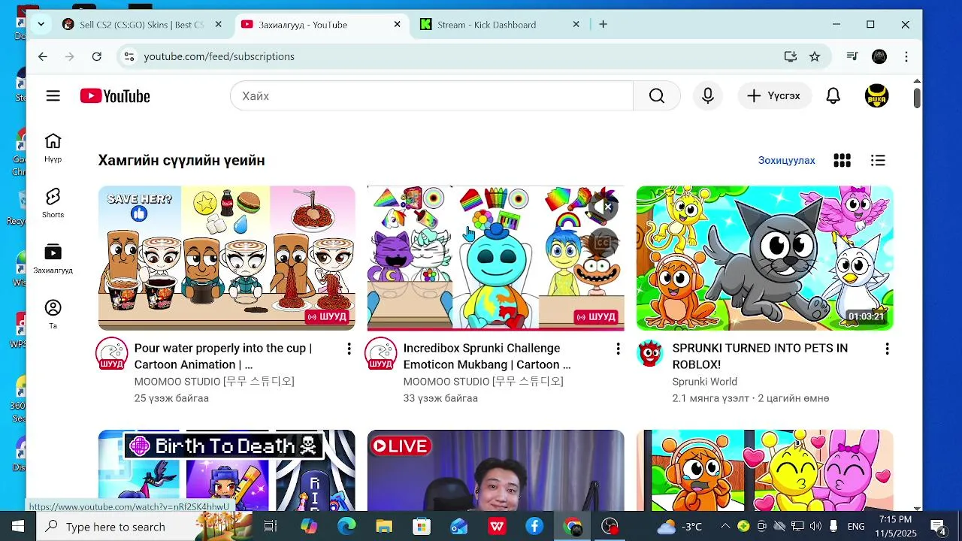Bookmark this page with star icon

[815, 56]
